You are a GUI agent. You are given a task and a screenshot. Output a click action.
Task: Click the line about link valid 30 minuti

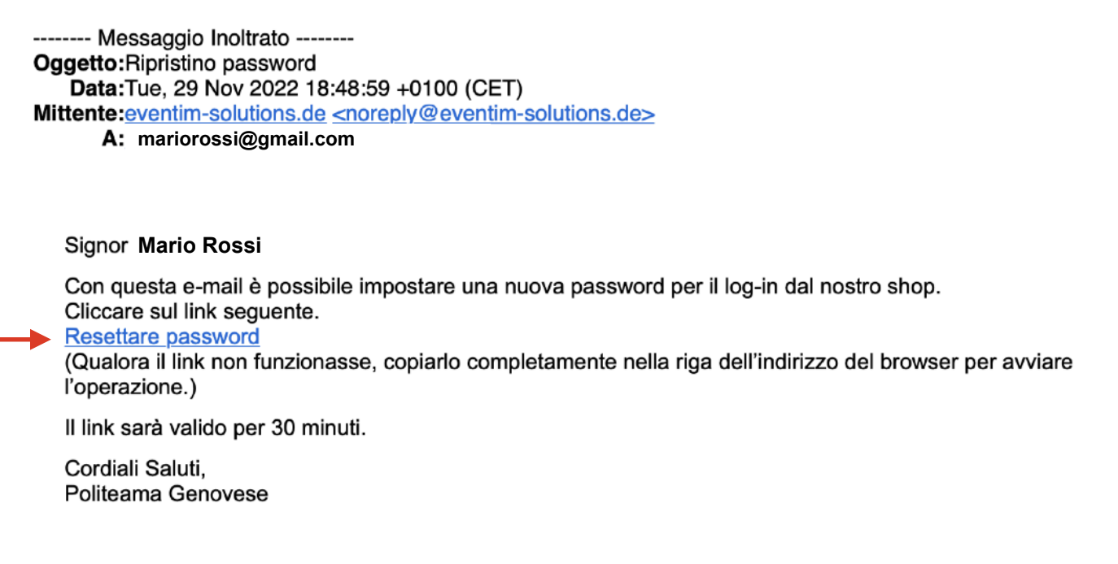point(216,427)
